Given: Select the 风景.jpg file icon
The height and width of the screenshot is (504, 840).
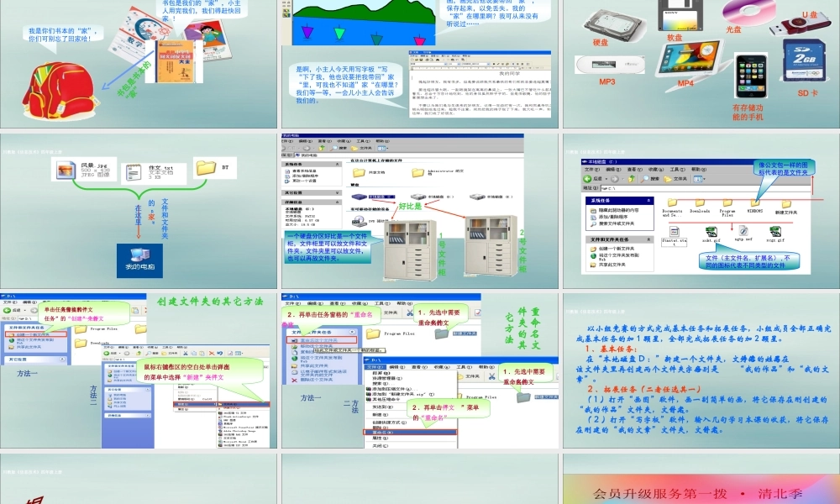Looking at the screenshot, I should tap(66, 171).
